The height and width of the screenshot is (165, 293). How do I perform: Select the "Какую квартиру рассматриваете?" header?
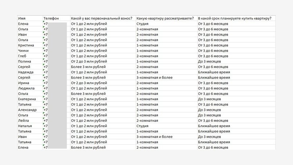(165, 18)
